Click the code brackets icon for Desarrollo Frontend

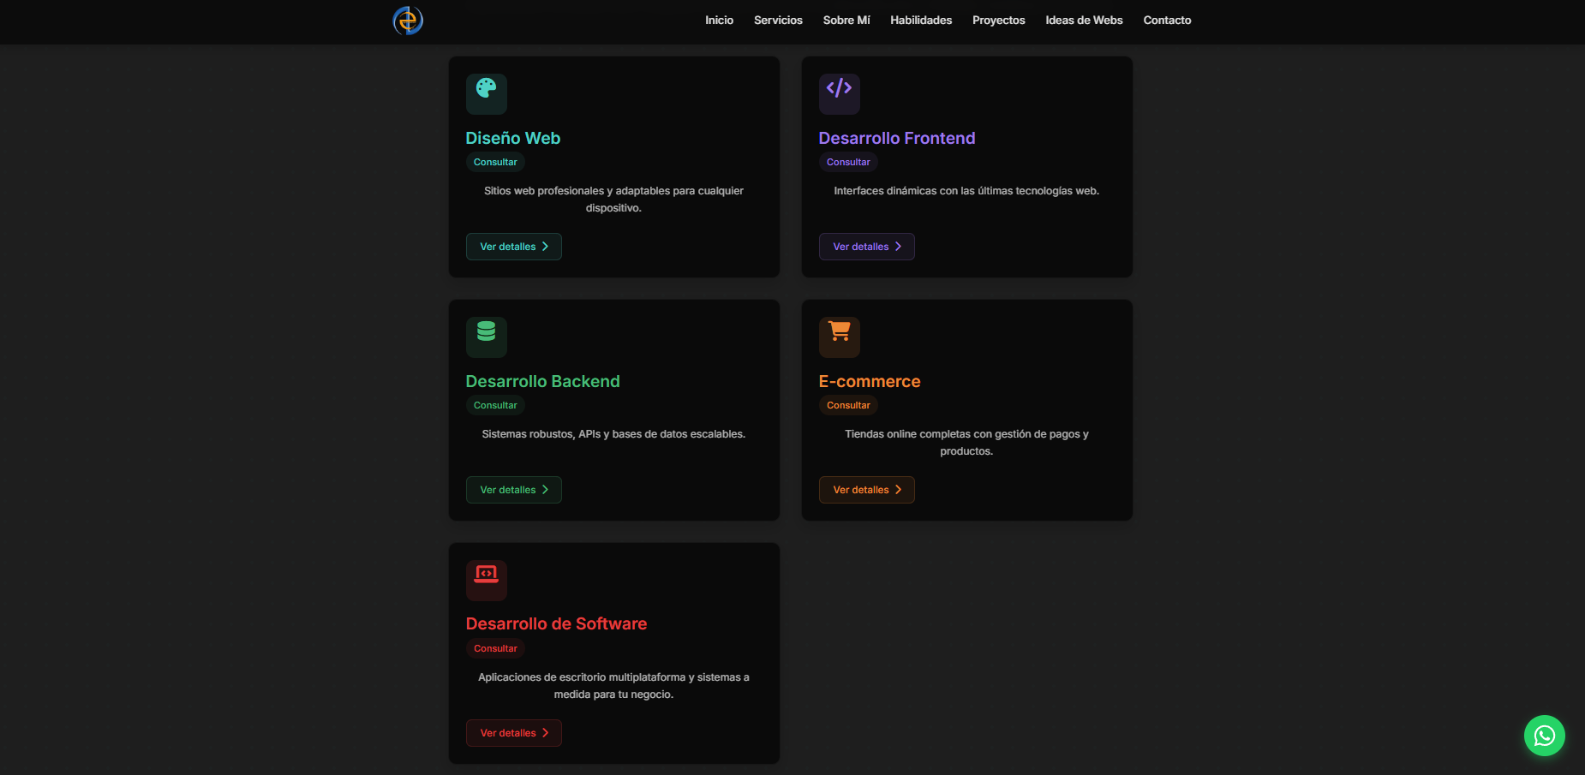[839, 88]
